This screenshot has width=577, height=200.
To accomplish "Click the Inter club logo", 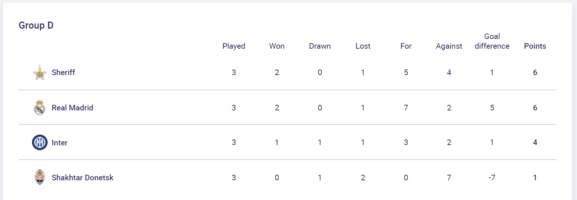I will pyautogui.click(x=40, y=143).
